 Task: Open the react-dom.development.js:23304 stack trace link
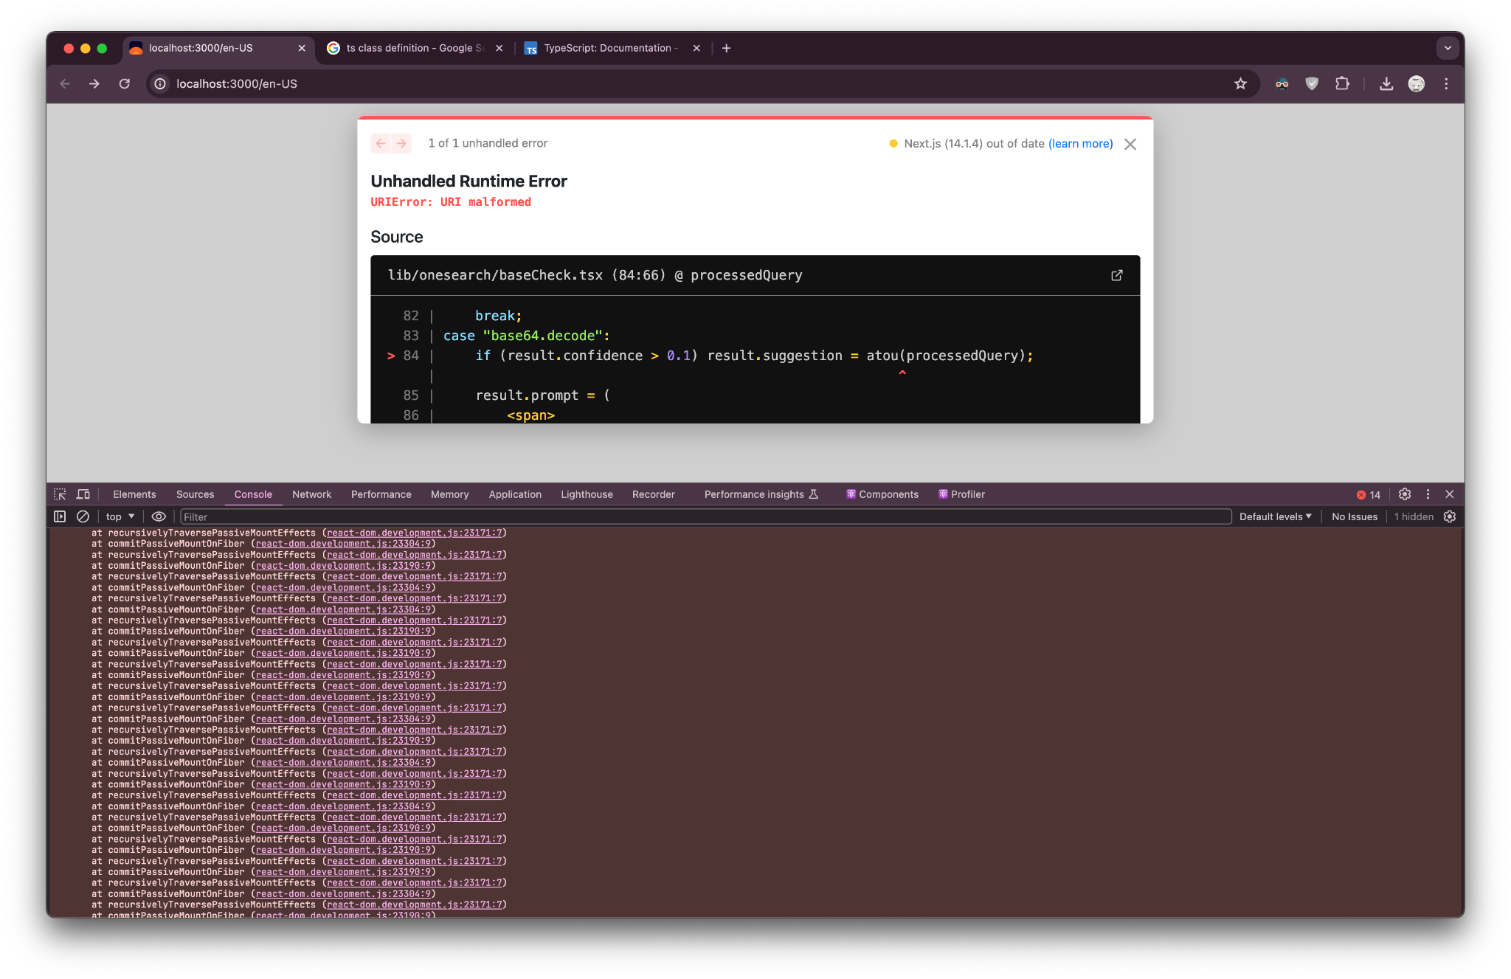point(344,543)
